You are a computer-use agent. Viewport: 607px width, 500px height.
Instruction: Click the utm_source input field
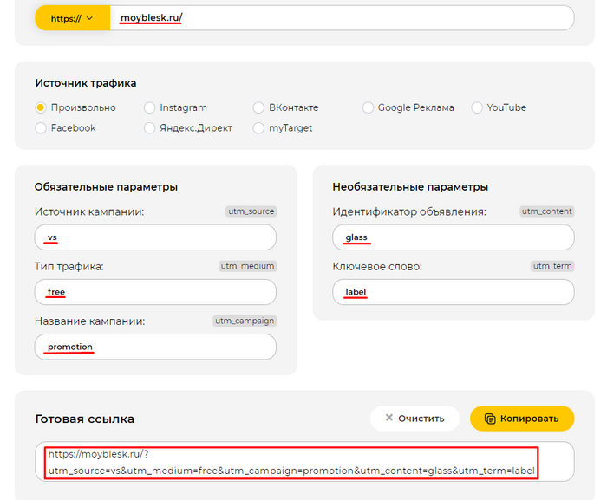coord(156,237)
